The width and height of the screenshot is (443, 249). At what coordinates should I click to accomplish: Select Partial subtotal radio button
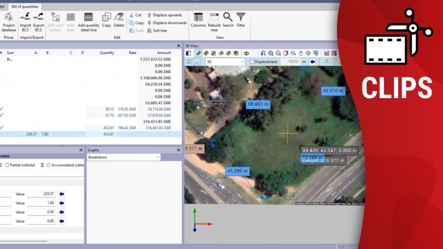(x=8, y=165)
